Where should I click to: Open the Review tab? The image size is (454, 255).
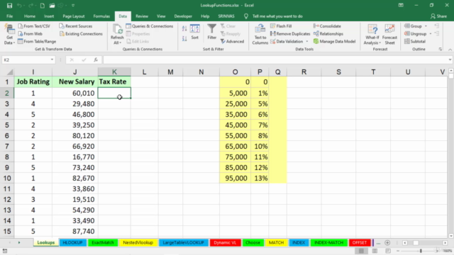point(142,16)
